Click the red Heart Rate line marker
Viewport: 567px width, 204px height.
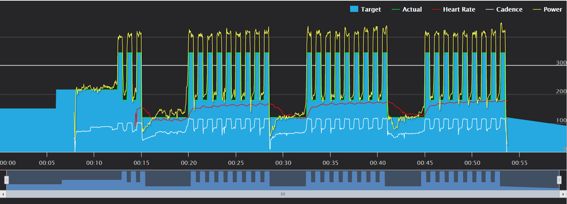coord(436,10)
